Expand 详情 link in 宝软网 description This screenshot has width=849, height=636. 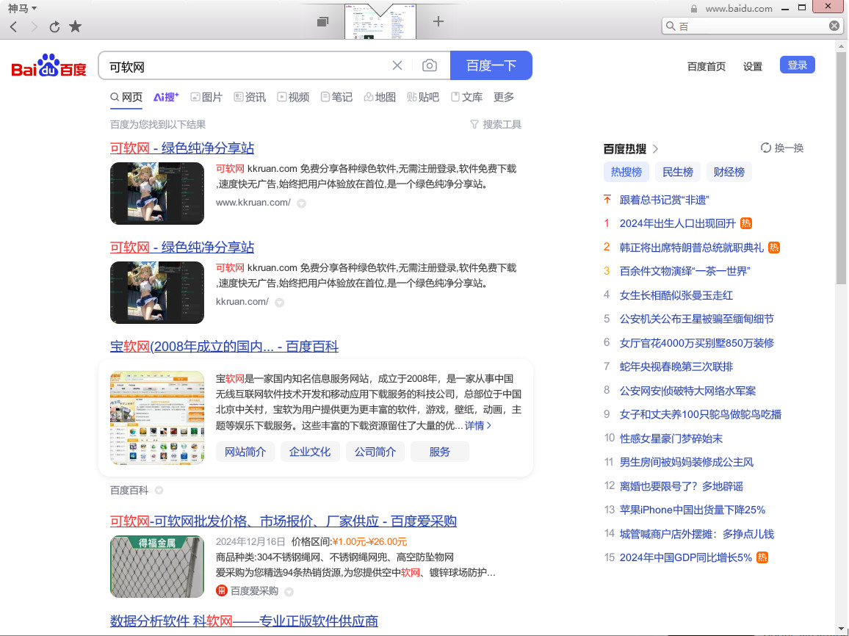tap(478, 425)
